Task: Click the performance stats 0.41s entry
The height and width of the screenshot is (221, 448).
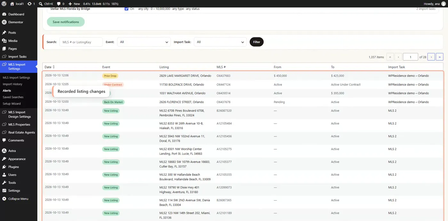Action: (87, 4)
